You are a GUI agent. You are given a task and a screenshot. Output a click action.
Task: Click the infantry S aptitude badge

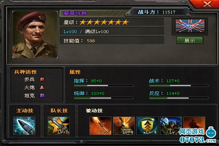tap(42, 79)
